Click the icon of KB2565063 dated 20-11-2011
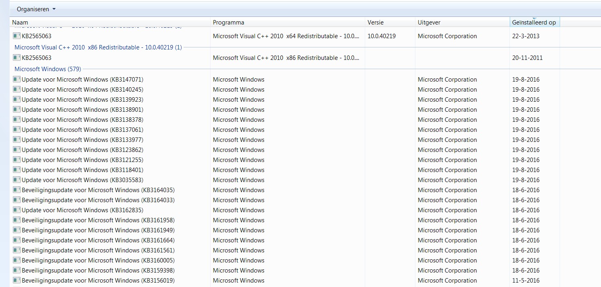 pos(17,57)
